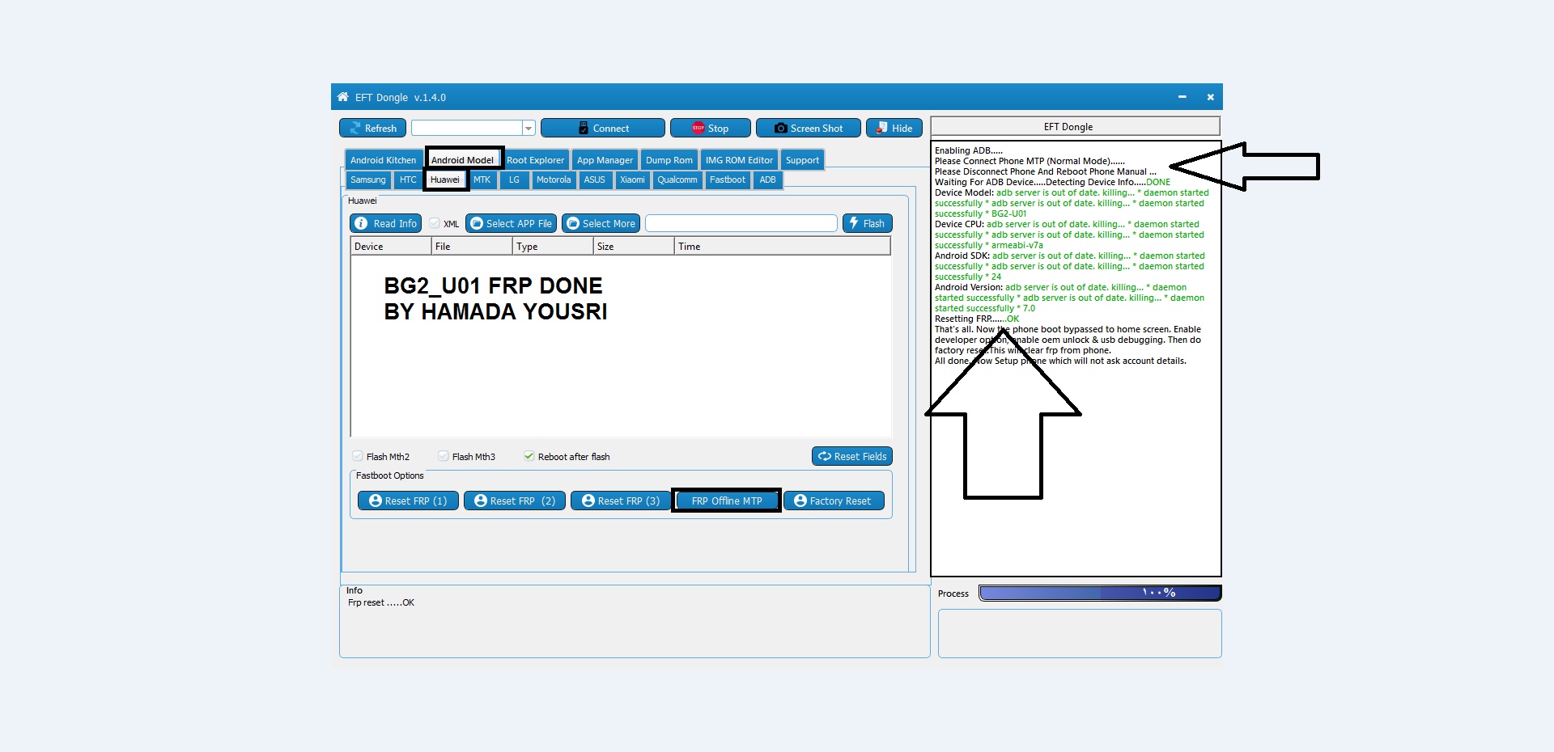
Task: Click the home icon in title bar
Action: click(343, 97)
